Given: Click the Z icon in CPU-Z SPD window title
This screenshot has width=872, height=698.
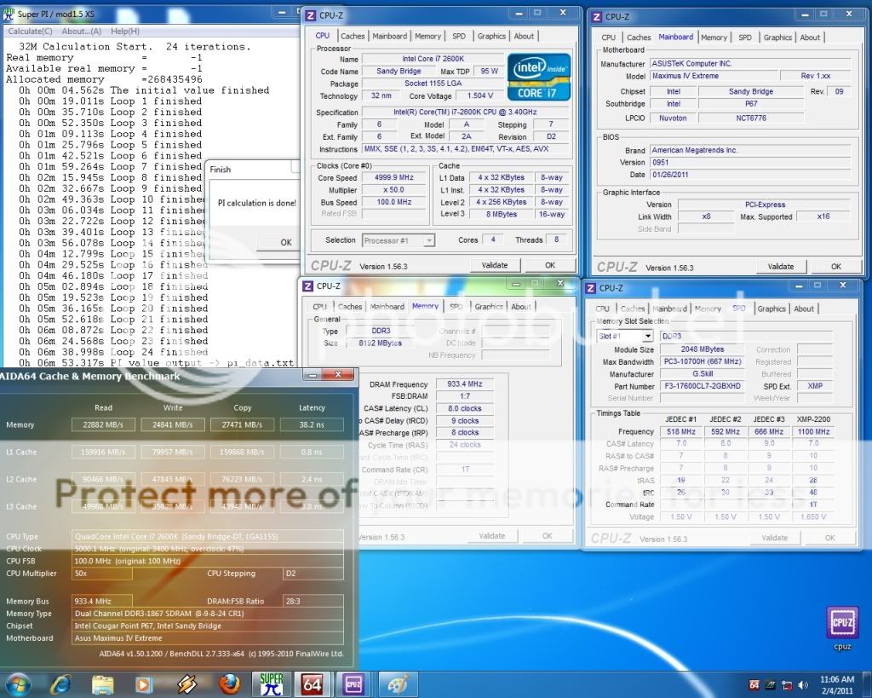Looking at the screenshot, I should pos(591,288).
